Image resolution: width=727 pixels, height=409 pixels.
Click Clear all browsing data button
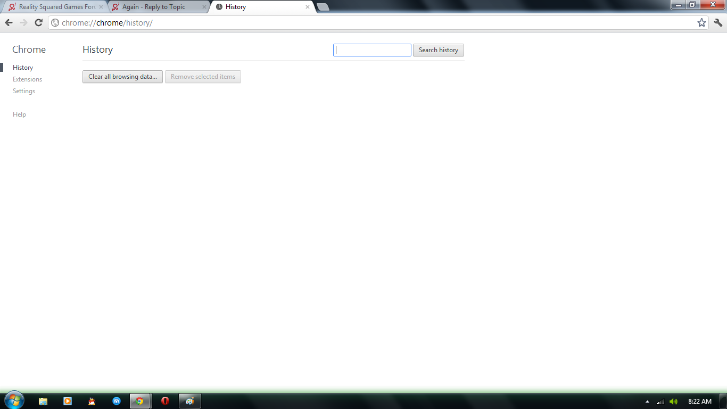coord(122,77)
